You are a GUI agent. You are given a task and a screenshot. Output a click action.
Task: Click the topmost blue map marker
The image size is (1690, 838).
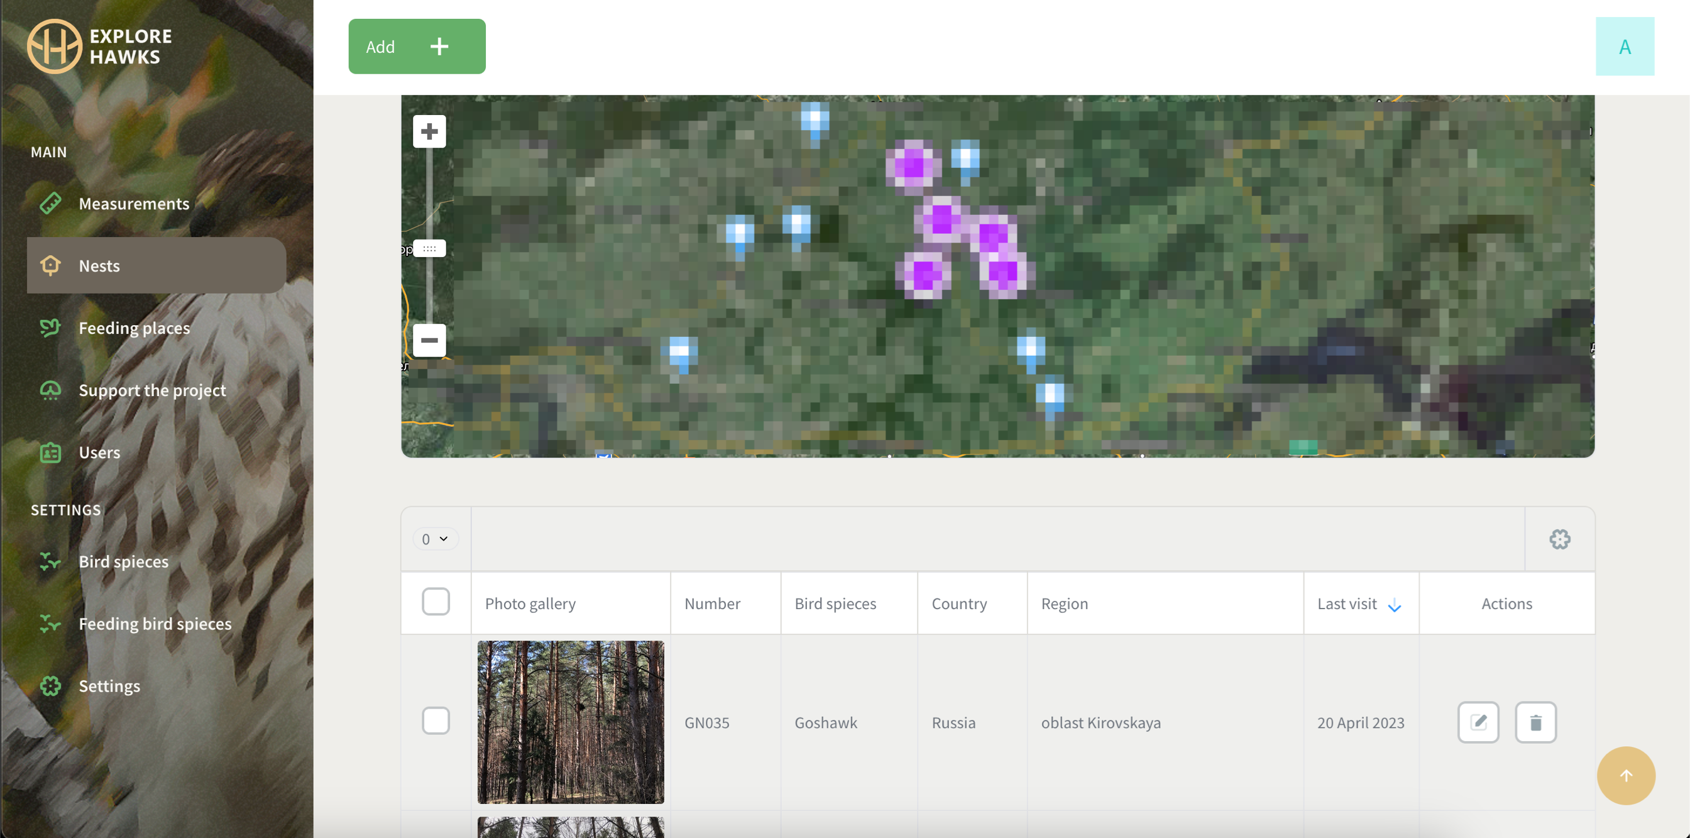(815, 122)
